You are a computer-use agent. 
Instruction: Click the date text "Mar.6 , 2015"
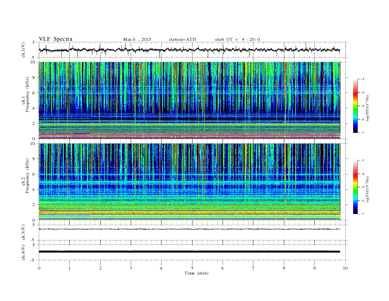[137, 39]
